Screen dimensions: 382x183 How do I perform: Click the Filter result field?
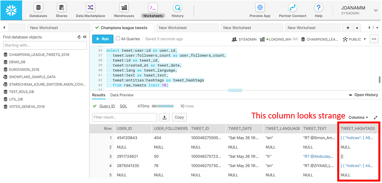(125, 117)
